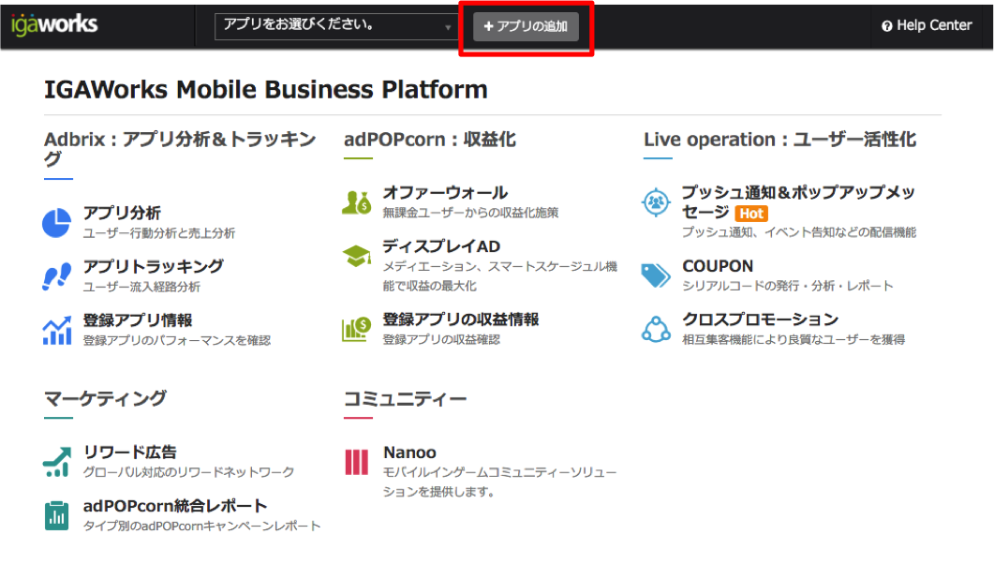
Task: Click the Help Center question mark icon
Action: pyautogui.click(x=887, y=26)
